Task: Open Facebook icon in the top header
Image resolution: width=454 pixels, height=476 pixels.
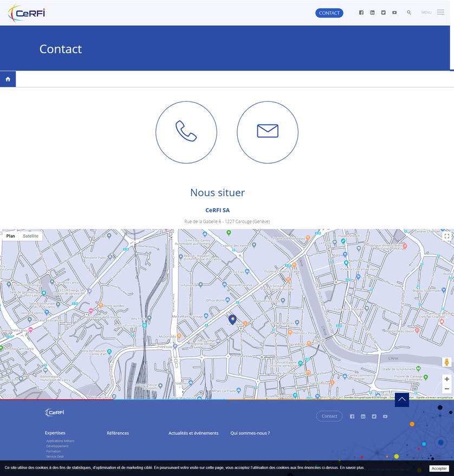Action: click(361, 12)
